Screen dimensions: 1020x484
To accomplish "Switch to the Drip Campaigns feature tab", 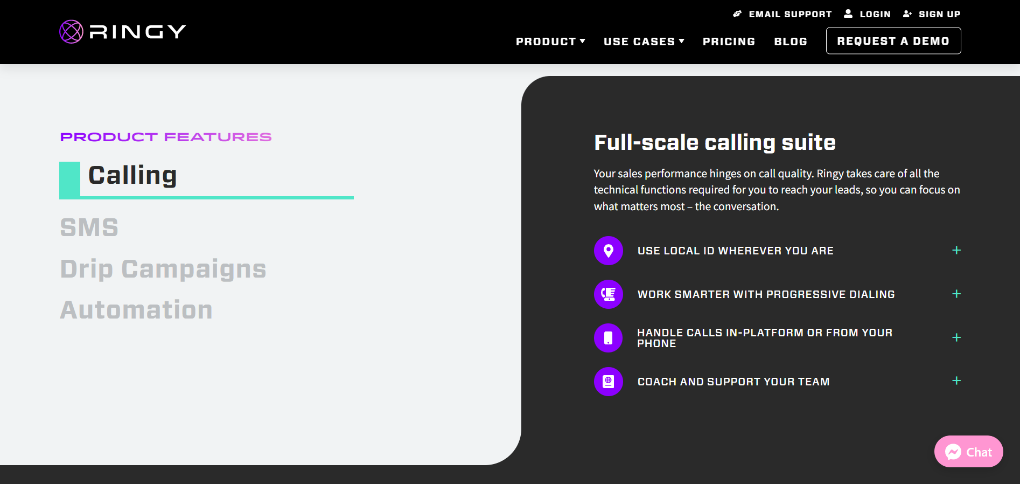I will pos(163,269).
